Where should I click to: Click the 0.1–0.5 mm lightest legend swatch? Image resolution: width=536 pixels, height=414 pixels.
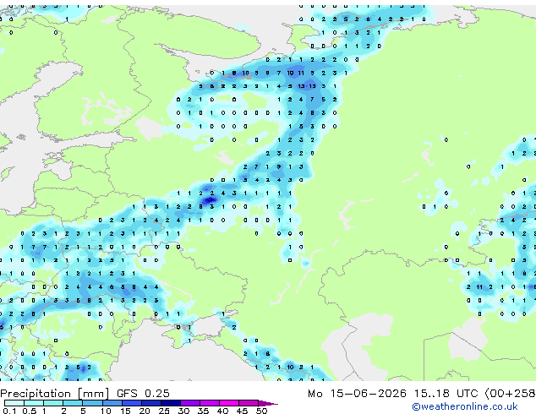14,403
